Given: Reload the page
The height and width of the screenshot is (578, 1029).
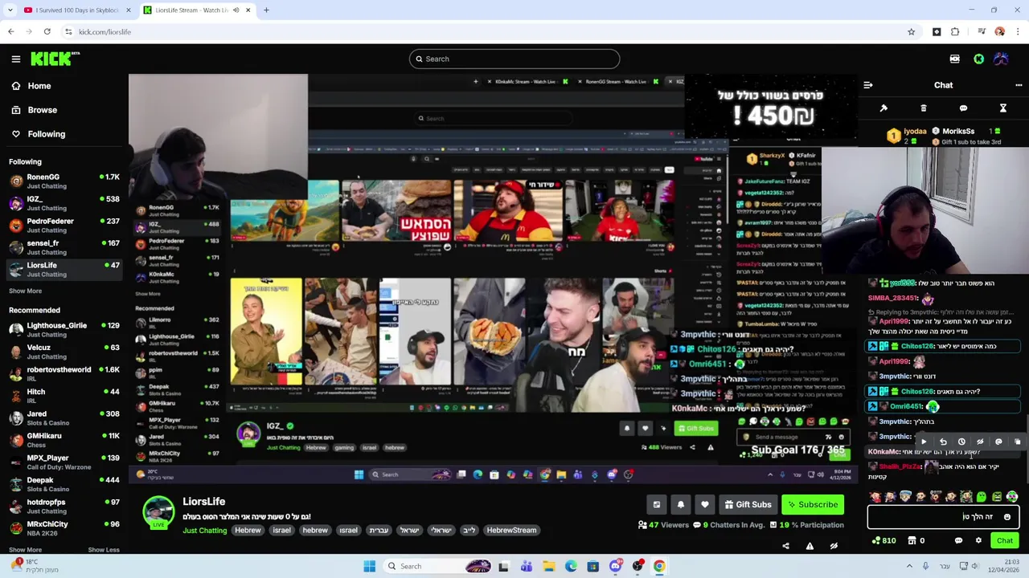Looking at the screenshot, I should pos(47,32).
